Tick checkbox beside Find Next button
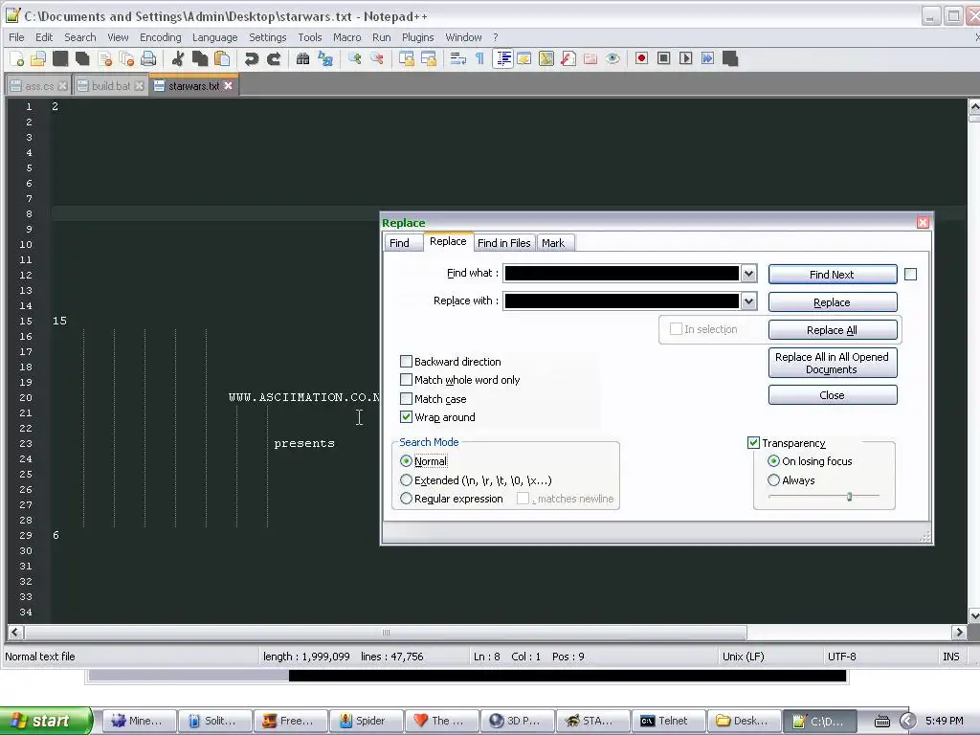980x735 pixels. click(x=911, y=274)
